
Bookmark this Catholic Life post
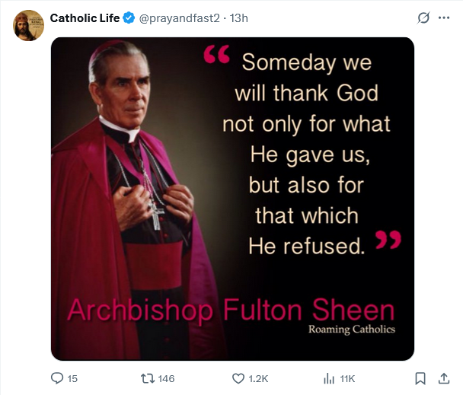420,378
